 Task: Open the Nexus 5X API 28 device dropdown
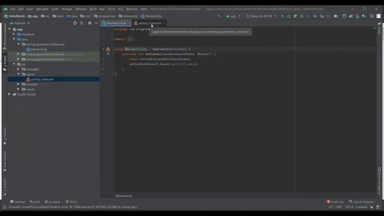(262, 16)
